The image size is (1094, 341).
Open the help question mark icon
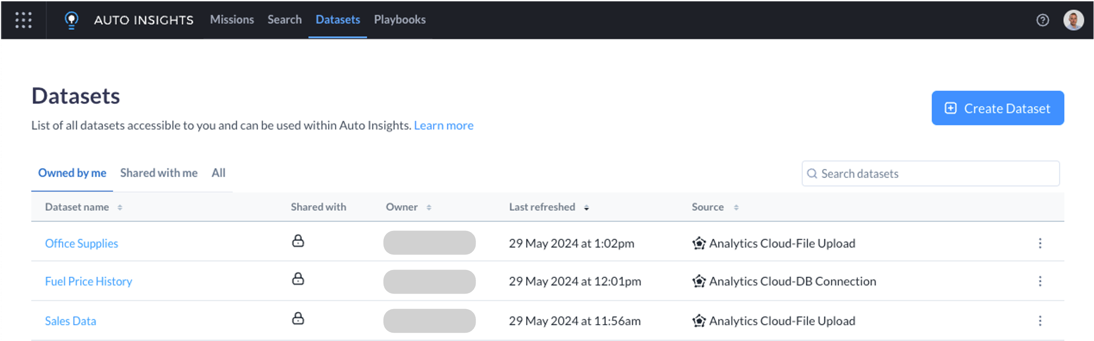(x=1042, y=20)
